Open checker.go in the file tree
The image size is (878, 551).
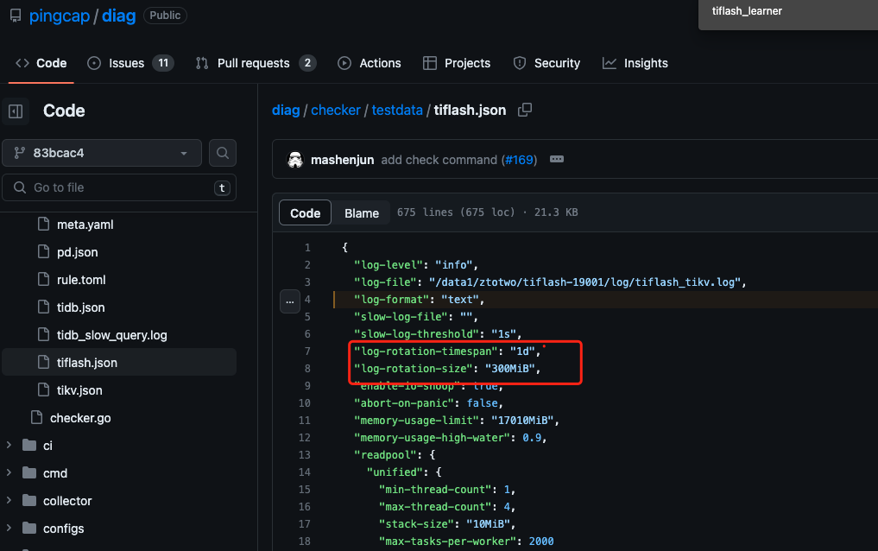click(80, 418)
